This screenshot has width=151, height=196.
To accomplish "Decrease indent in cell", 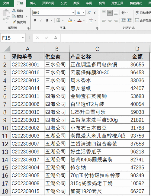I will 124,20.
